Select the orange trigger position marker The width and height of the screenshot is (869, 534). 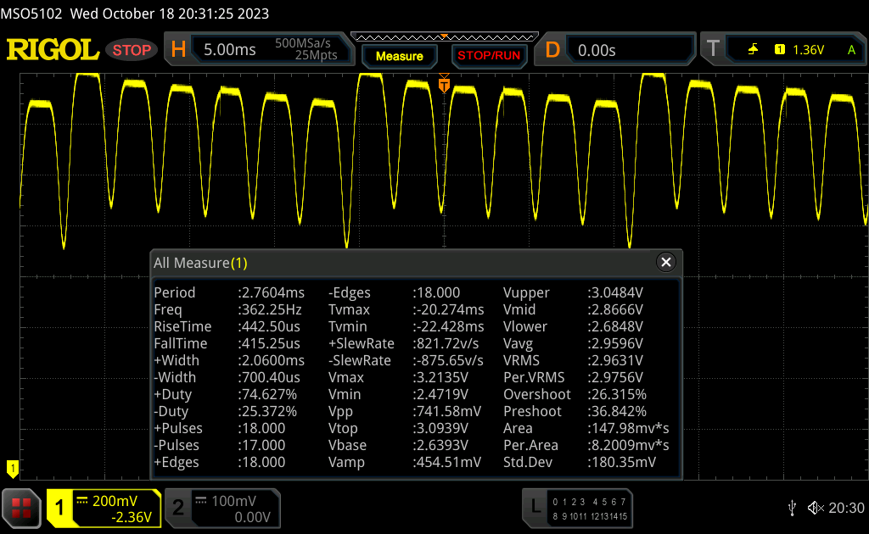pyautogui.click(x=443, y=86)
